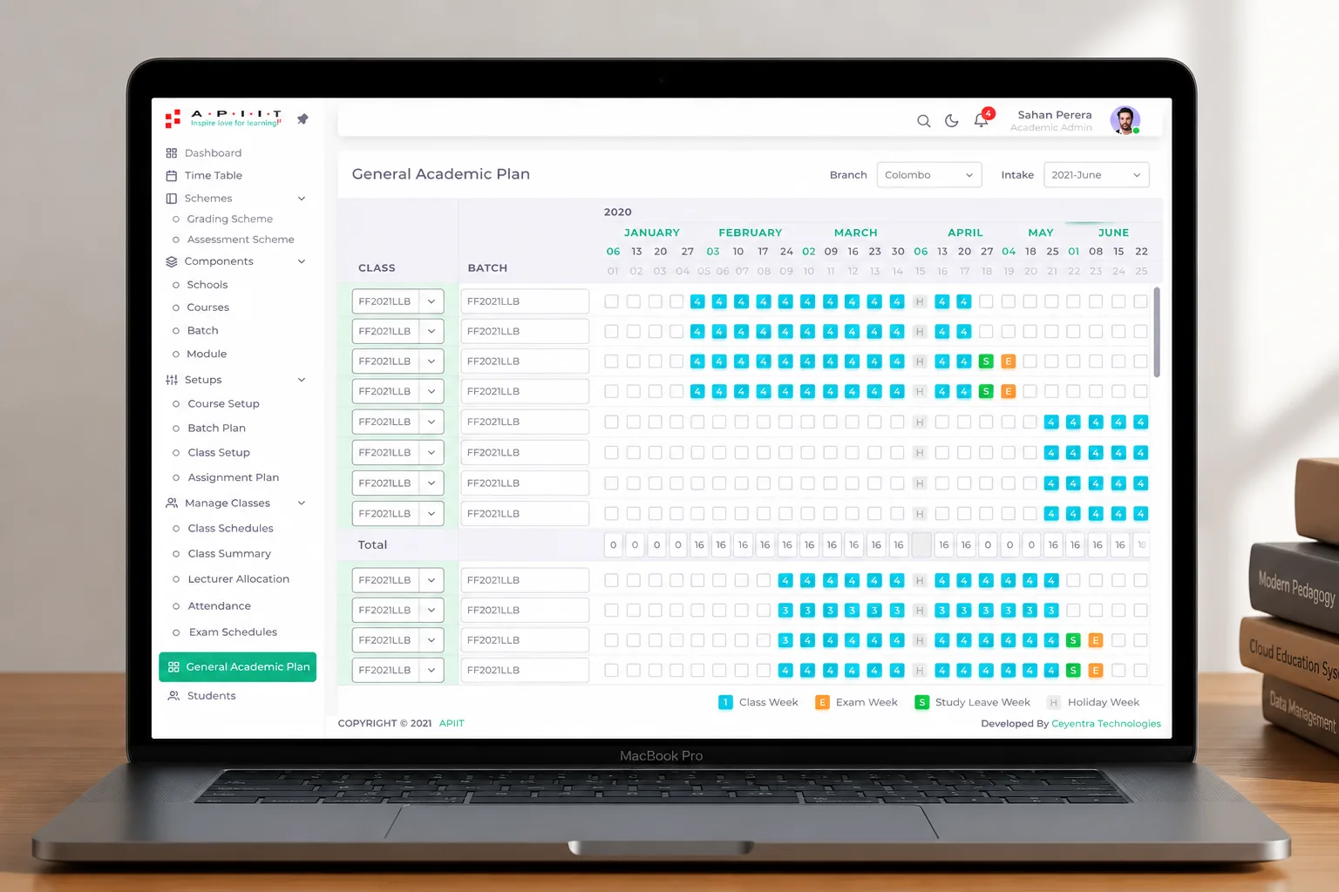Viewport: 1339px width, 892px height.
Task: Click the Schemes panel icon
Action: click(172, 199)
